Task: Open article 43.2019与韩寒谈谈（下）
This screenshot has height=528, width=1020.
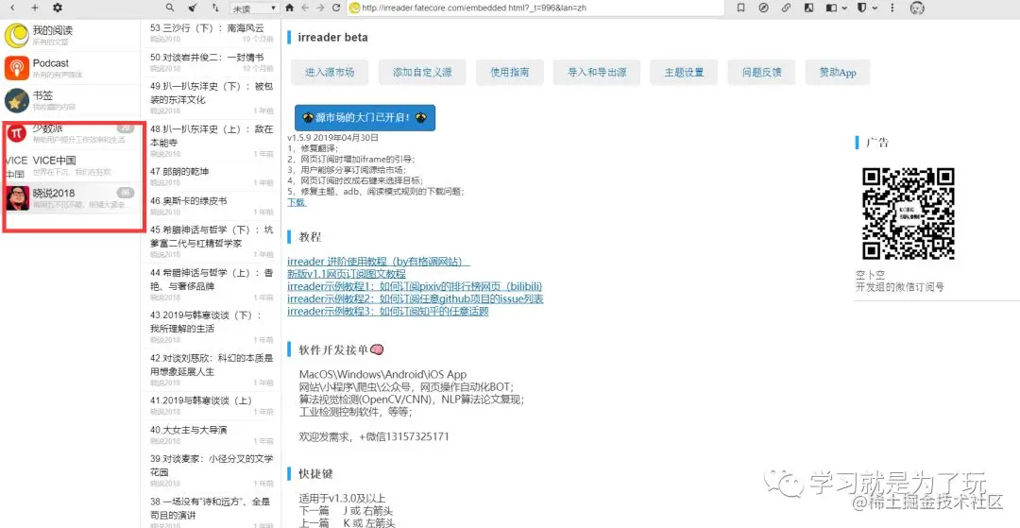Action: tap(212, 327)
